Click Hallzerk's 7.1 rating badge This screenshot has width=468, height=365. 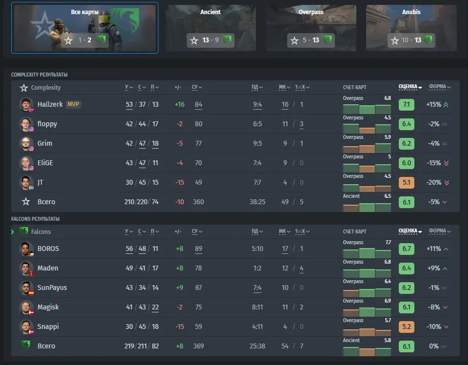point(407,104)
